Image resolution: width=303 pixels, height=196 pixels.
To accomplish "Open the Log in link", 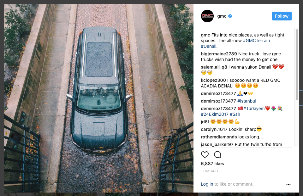I will 207,184.
